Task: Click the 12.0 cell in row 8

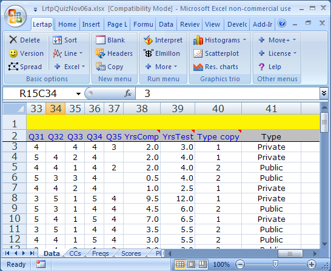Action: pos(178,199)
